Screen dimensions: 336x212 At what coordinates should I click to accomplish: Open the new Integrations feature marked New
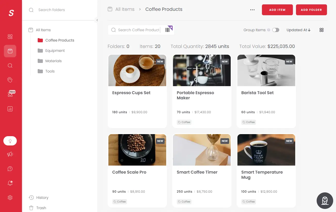click(10, 94)
